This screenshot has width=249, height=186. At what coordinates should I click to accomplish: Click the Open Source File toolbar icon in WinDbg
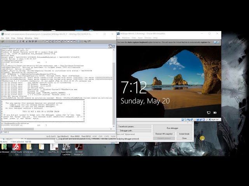[2, 41]
